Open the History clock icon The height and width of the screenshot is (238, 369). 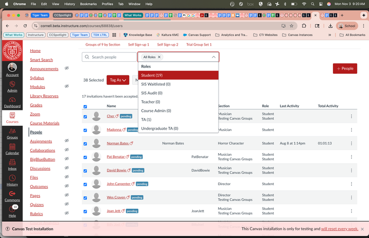(x=12, y=178)
